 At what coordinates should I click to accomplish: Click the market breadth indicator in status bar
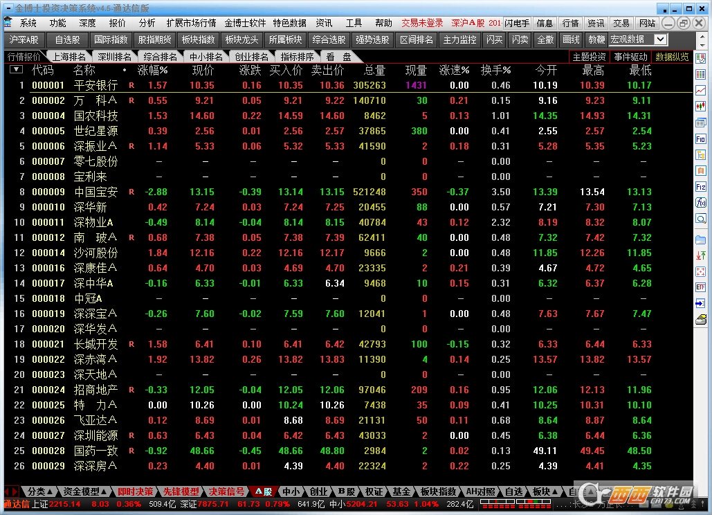[516, 504]
